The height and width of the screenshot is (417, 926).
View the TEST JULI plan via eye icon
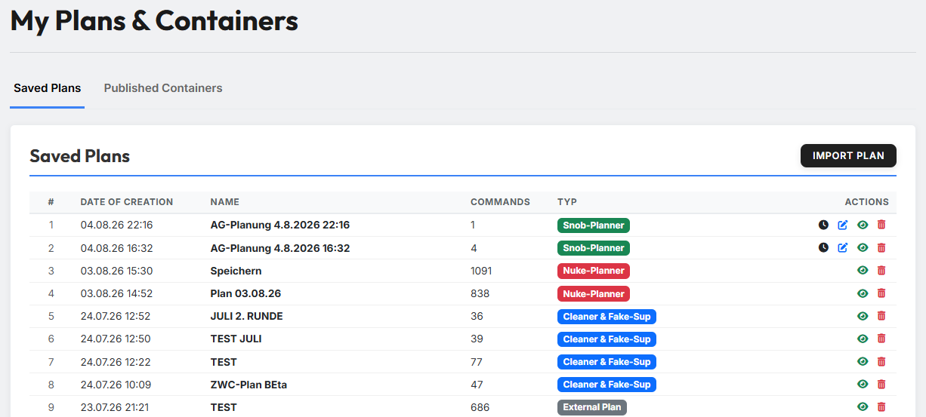point(863,339)
